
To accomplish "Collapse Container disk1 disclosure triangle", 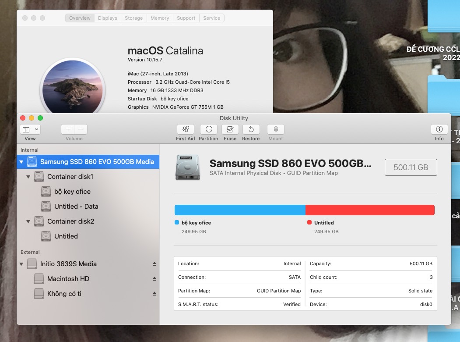I will [28, 177].
